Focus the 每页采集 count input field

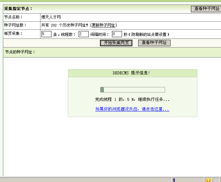(x=46, y=34)
